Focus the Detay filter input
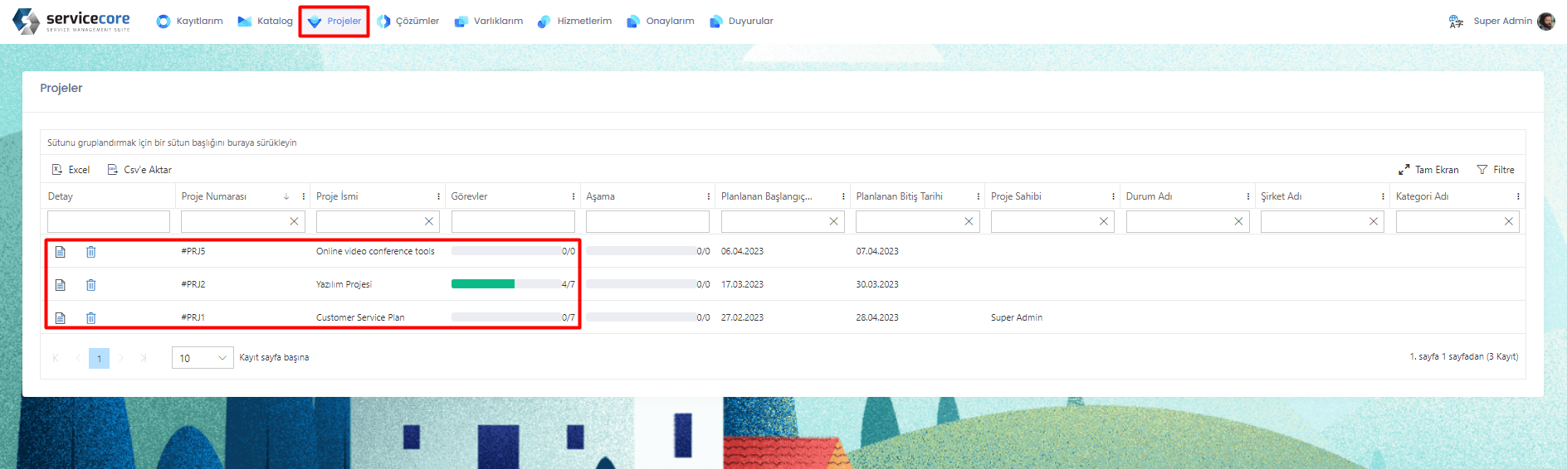Viewport: 1567px width, 469px height. pos(109,221)
